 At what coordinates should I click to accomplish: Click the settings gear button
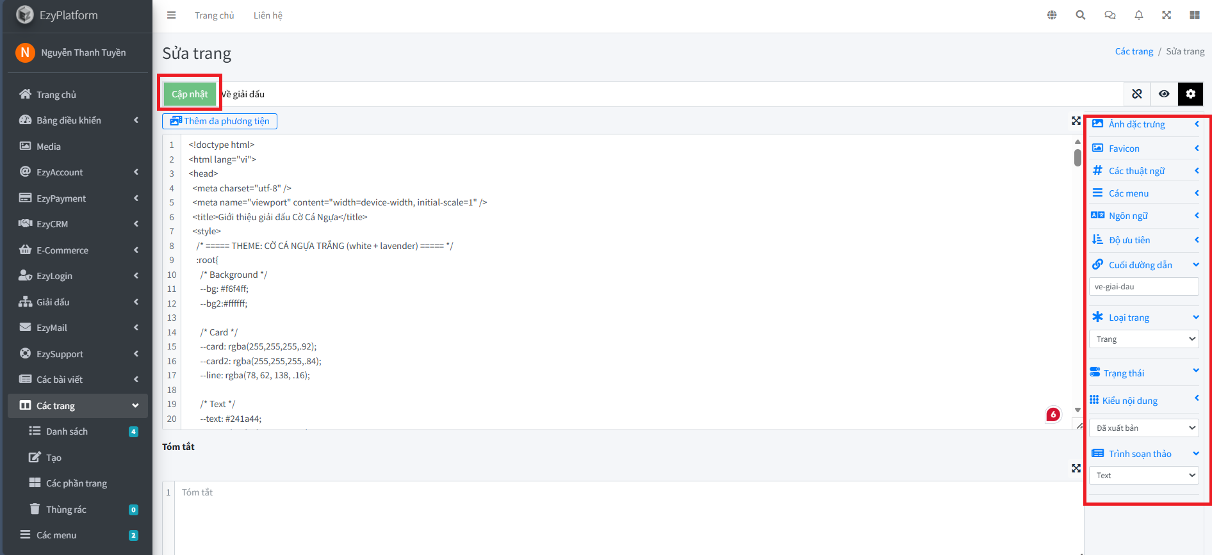pos(1190,94)
